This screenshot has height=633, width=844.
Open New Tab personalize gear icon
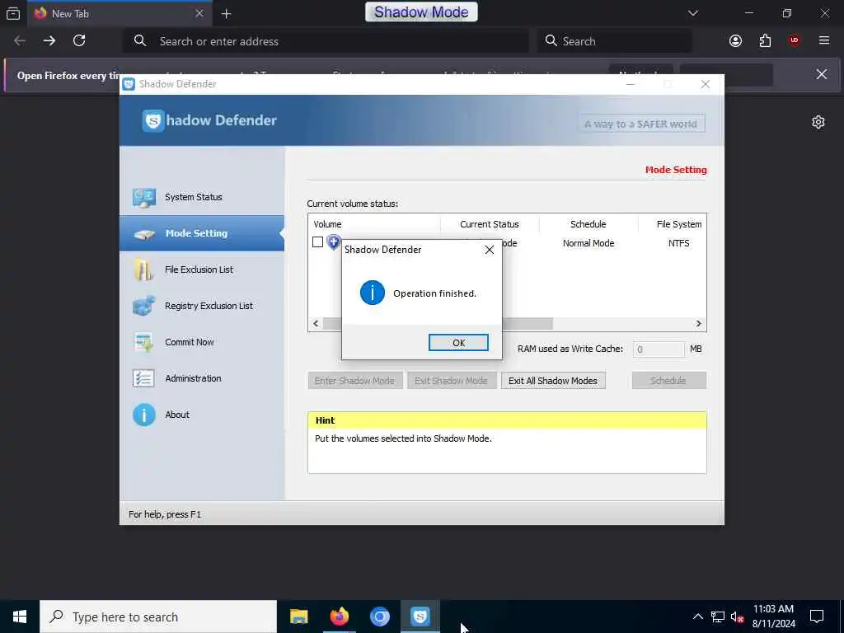tap(818, 122)
